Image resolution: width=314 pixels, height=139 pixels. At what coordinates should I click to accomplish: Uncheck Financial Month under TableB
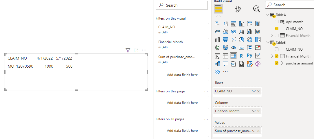277,56
